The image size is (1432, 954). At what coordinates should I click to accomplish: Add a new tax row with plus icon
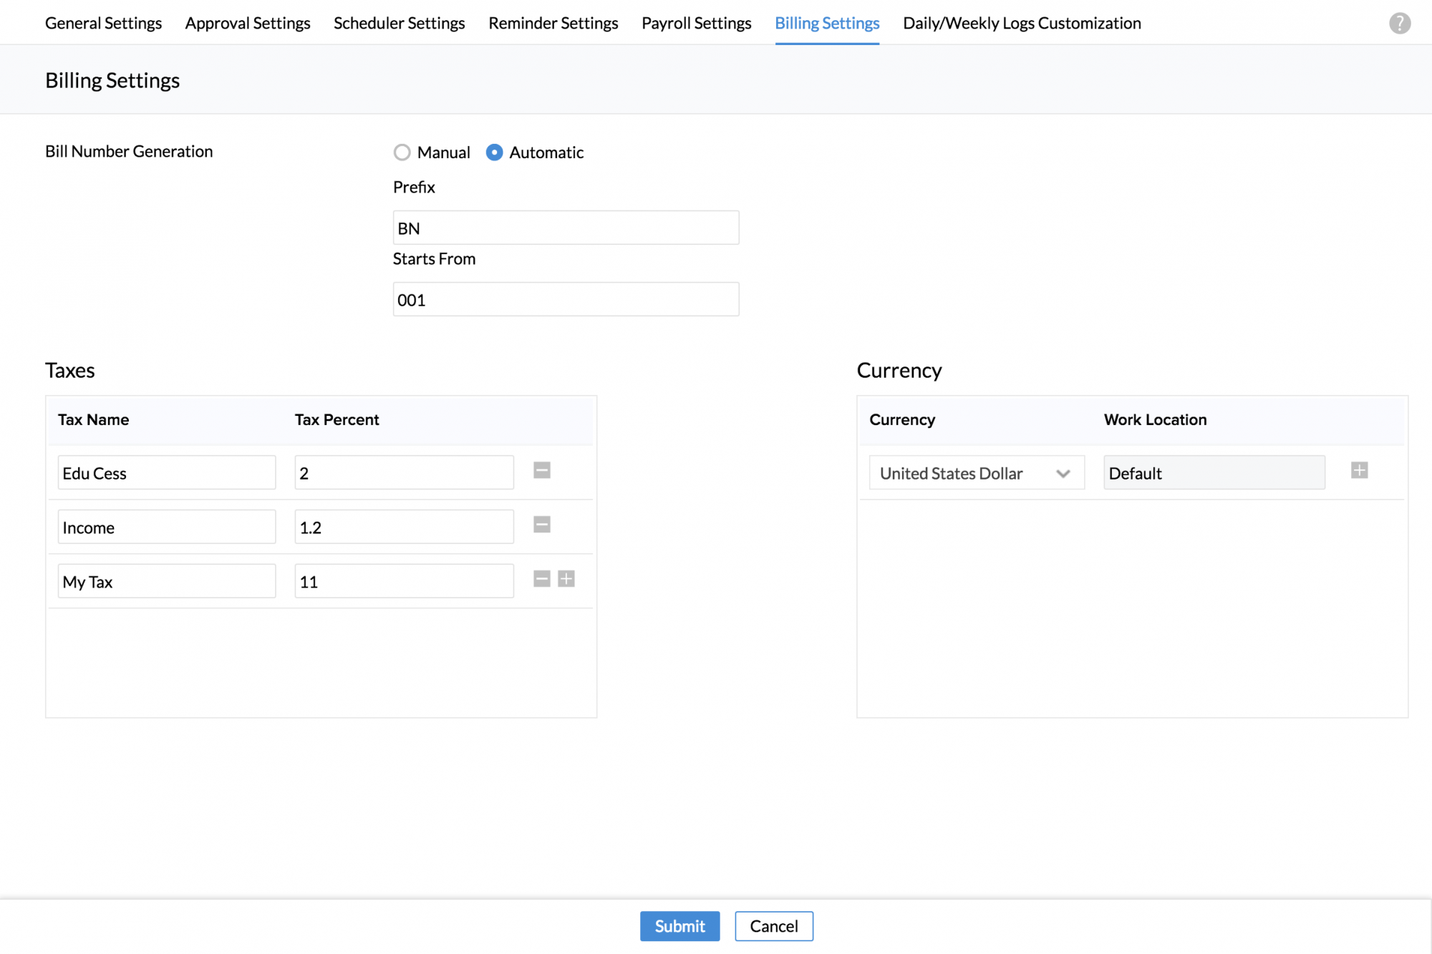coord(566,579)
